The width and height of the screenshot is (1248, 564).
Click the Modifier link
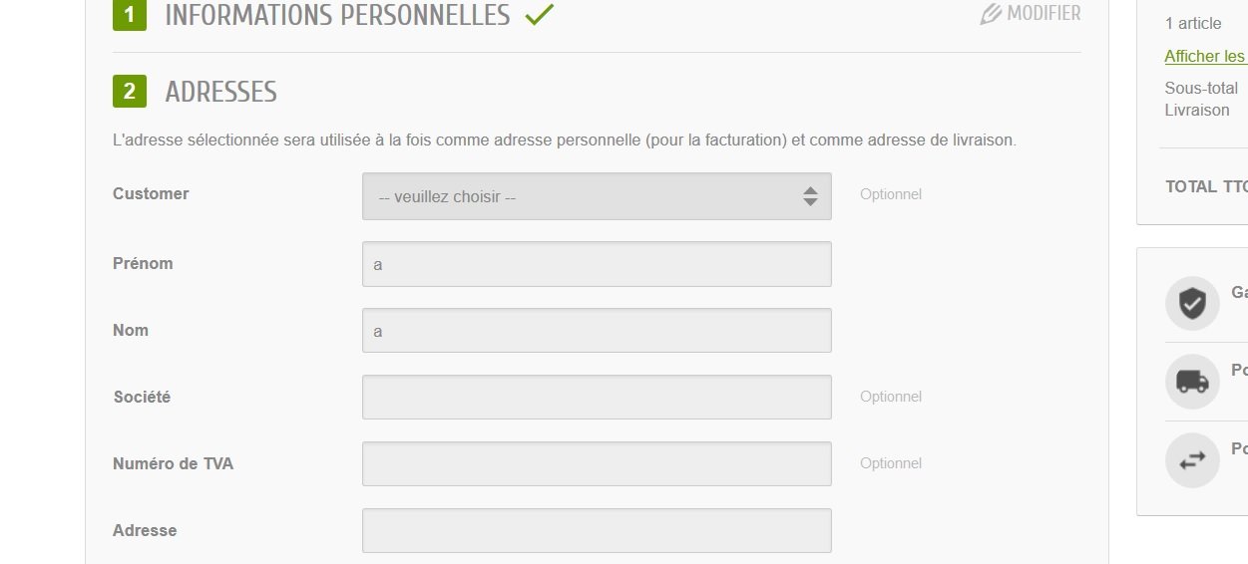click(1043, 14)
